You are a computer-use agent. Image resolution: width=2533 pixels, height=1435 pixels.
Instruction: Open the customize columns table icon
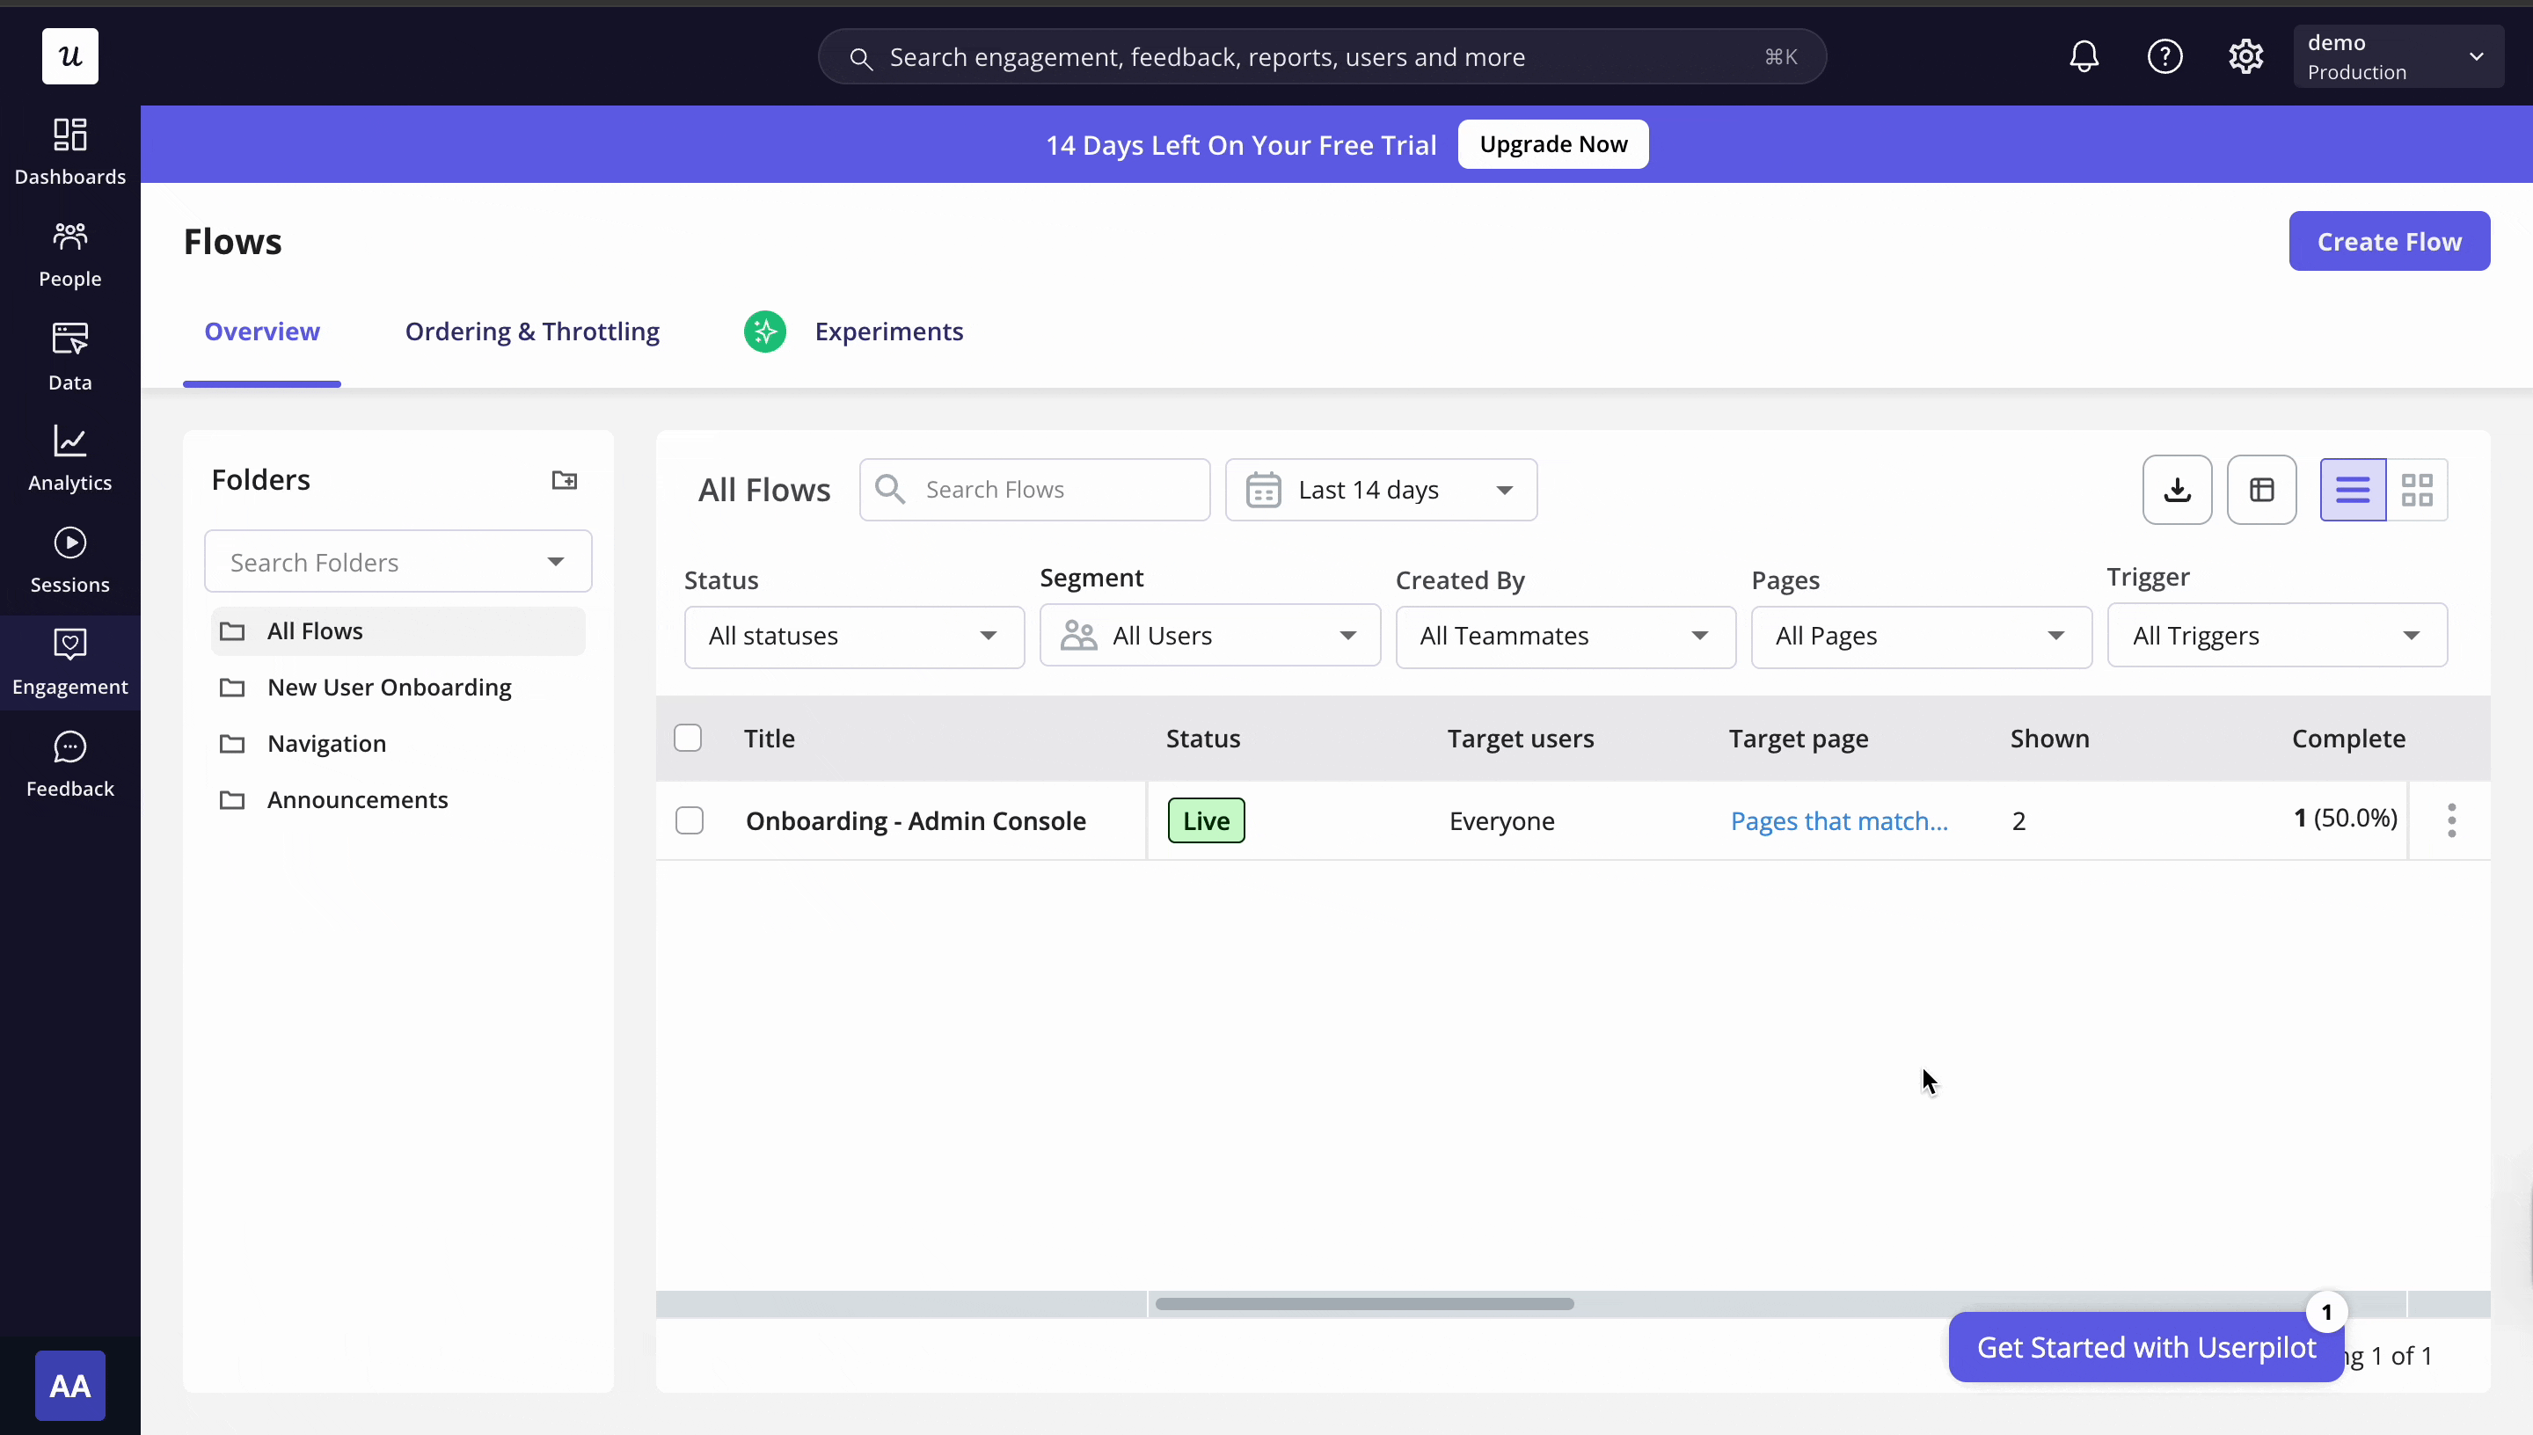pos(2261,490)
